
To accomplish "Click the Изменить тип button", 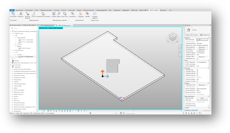I will 206,35.
